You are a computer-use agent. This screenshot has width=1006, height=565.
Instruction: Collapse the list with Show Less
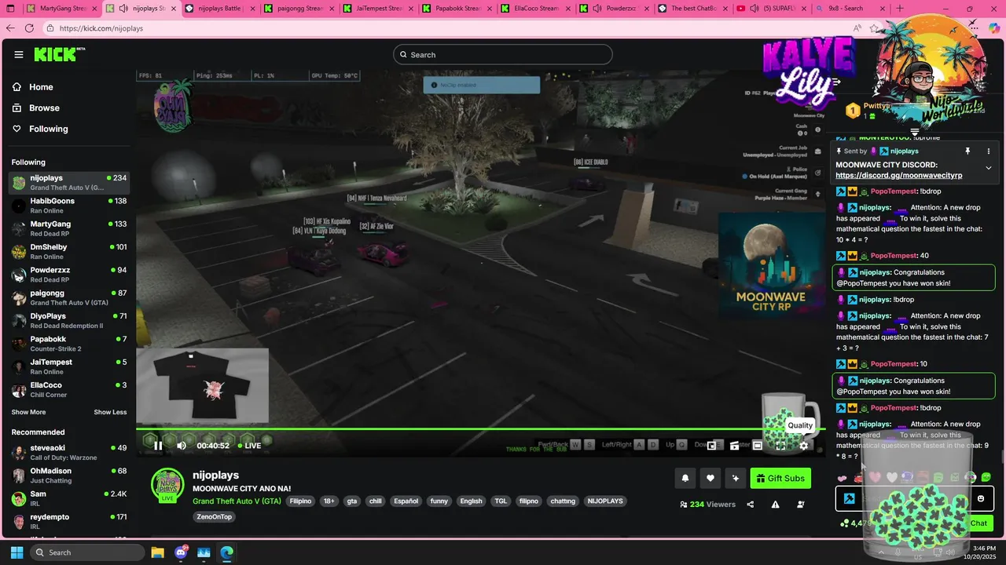click(x=110, y=412)
